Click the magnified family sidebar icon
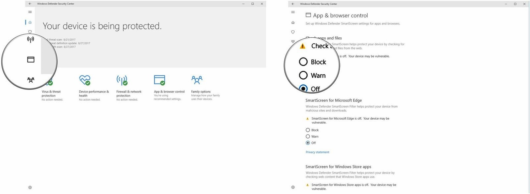The height and width of the screenshot is (194, 530). pyautogui.click(x=31, y=80)
